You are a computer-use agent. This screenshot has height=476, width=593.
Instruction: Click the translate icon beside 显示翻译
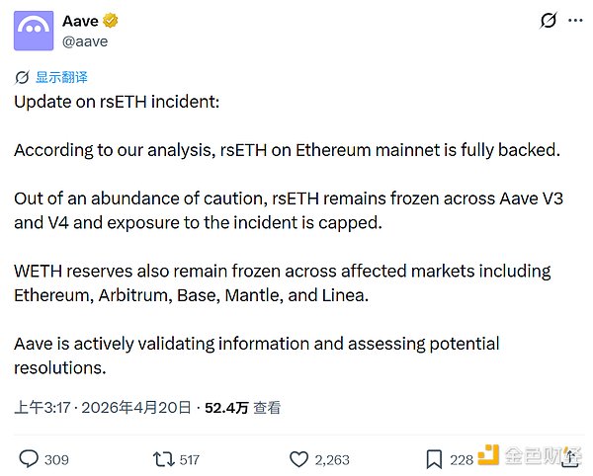pyautogui.click(x=22, y=77)
